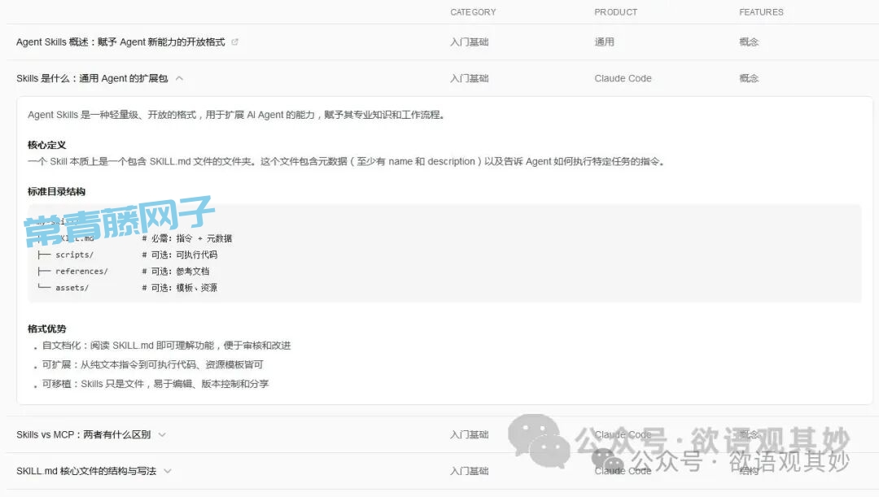This screenshot has width=879, height=497.
Task: Collapse the Skills 是什么 row chevron
Action: point(179,79)
